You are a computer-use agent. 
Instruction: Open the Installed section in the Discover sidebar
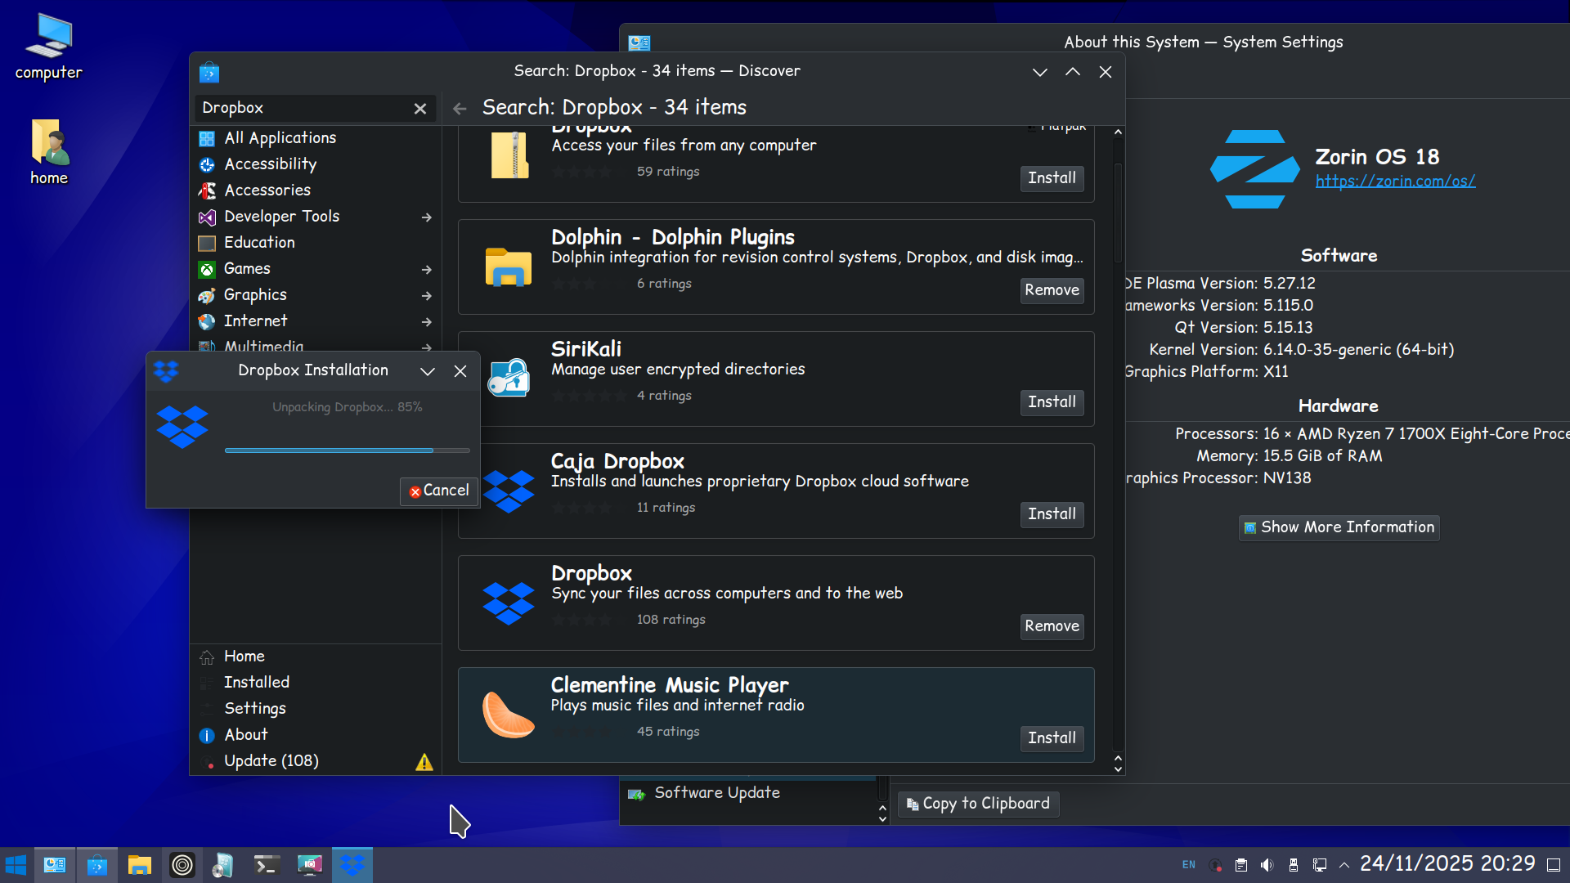point(257,682)
